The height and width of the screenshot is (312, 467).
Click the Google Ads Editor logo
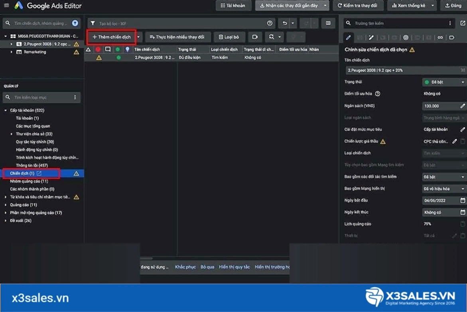(19, 5)
